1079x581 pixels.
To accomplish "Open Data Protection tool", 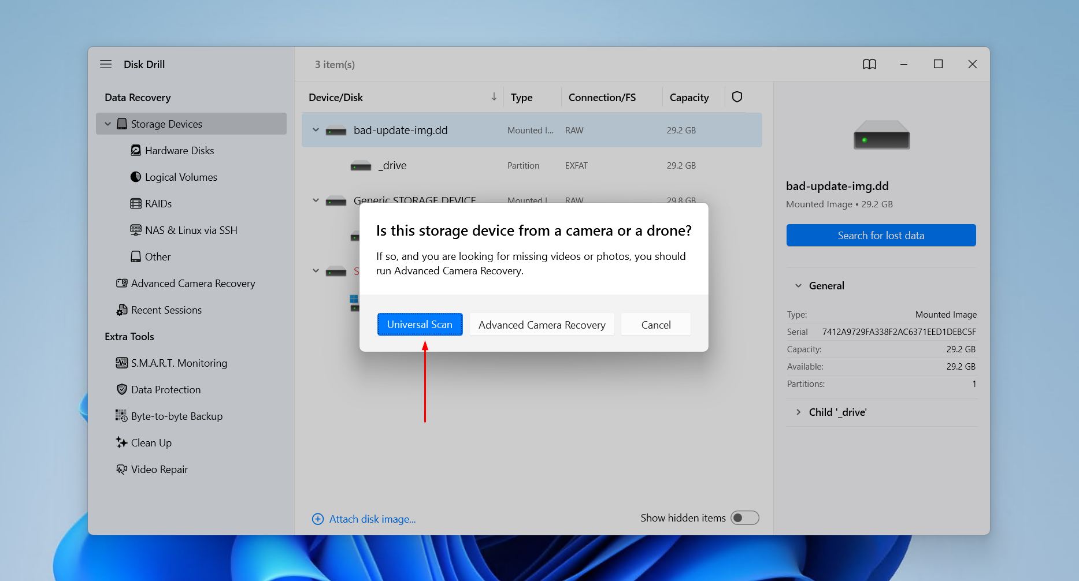I will [x=166, y=389].
